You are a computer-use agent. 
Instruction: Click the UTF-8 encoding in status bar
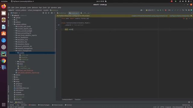[x=162, y=107]
